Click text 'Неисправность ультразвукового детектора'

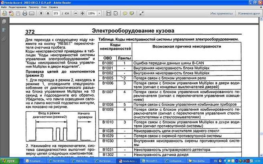point(172,150)
